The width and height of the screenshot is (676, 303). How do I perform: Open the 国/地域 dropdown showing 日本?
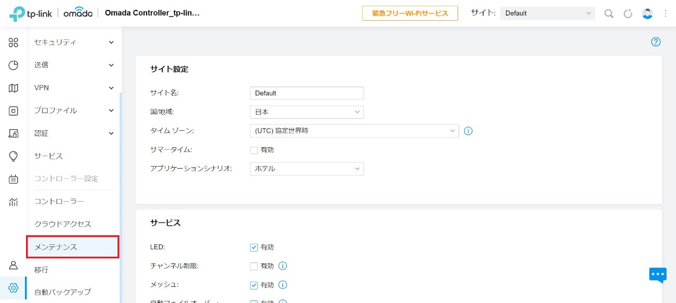(x=306, y=112)
